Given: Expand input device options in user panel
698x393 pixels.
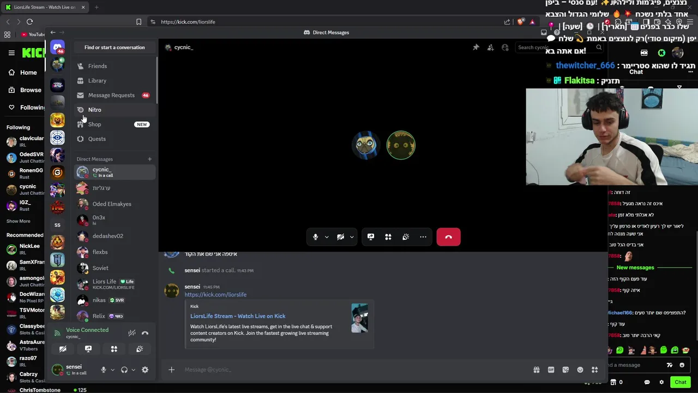Looking at the screenshot, I should point(112,370).
